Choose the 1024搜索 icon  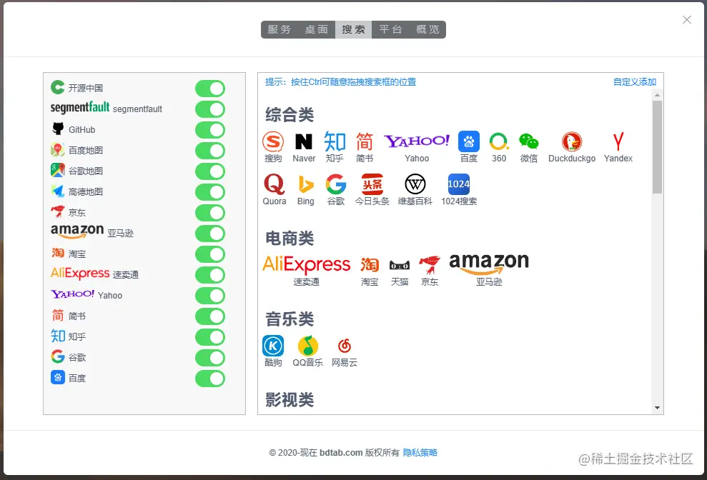point(458,184)
